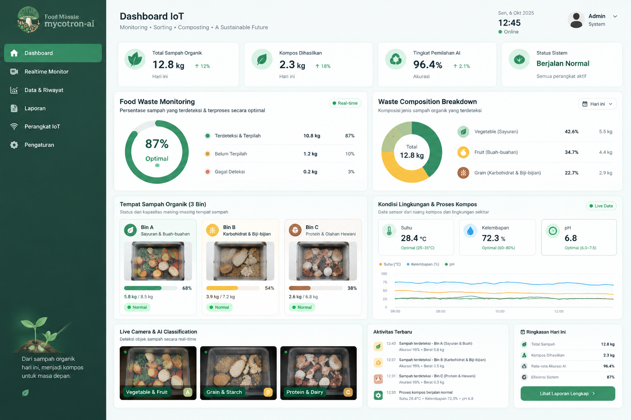Click Bin A capacity bar at 68%
The image size is (631, 420).
(151, 288)
